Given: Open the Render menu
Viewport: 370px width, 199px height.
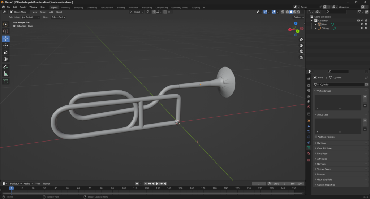Looking at the screenshot, I should 23,7.
